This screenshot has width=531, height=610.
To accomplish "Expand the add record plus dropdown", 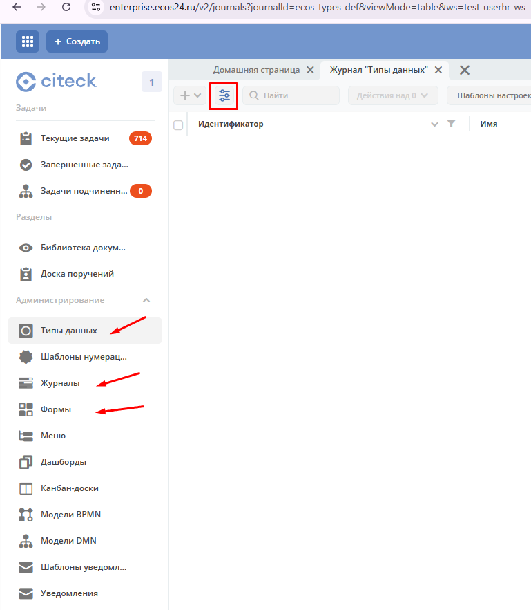I will tap(190, 95).
